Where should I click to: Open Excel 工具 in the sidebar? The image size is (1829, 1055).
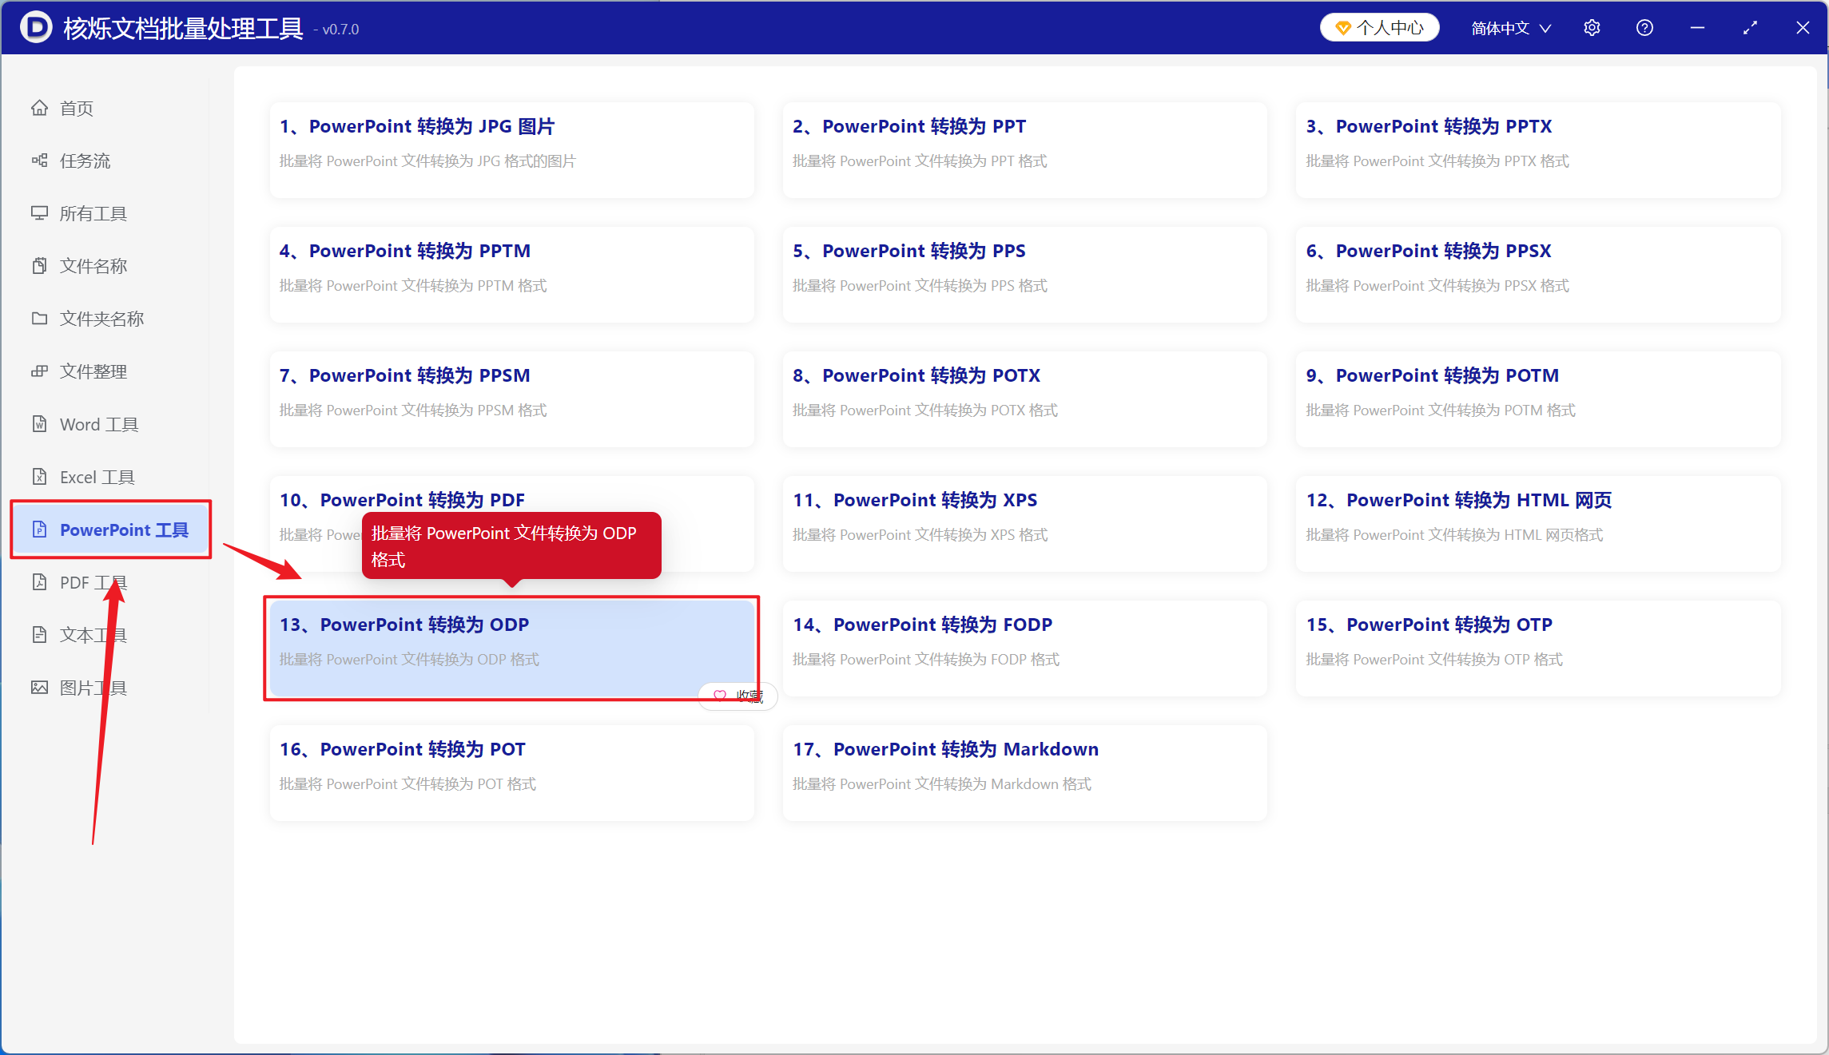coord(111,477)
